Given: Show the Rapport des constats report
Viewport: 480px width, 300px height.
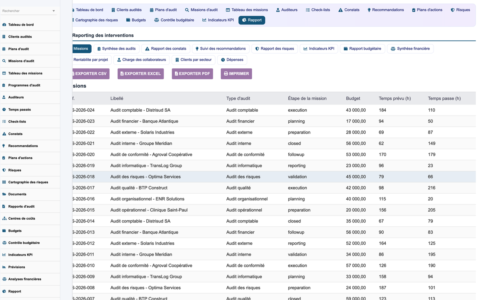Looking at the screenshot, I should [166, 49].
